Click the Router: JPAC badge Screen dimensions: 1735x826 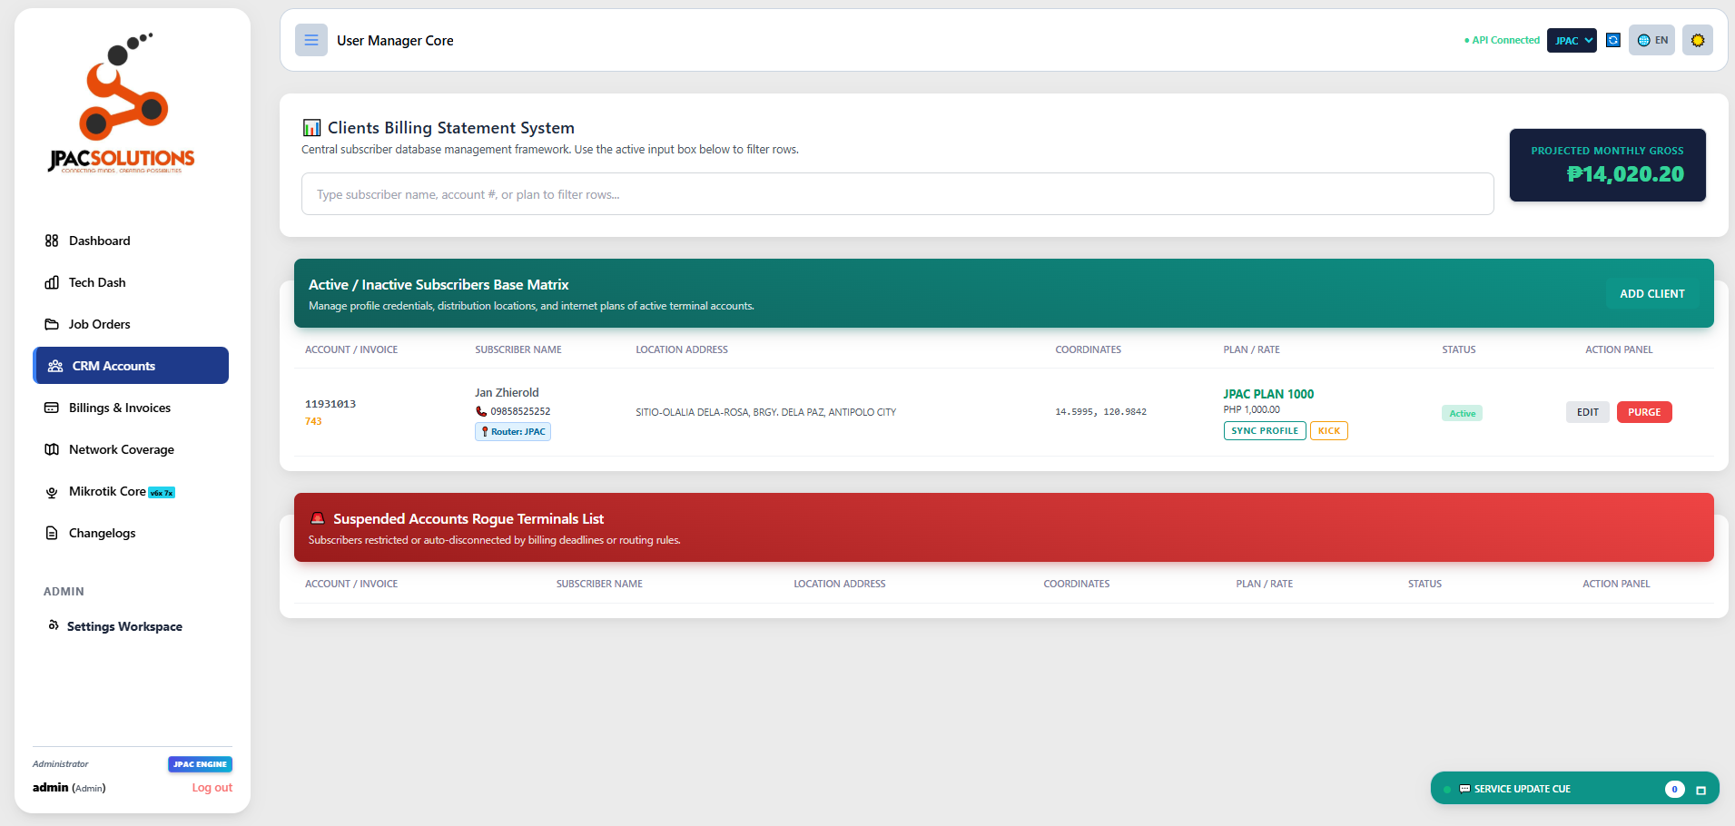(x=513, y=432)
